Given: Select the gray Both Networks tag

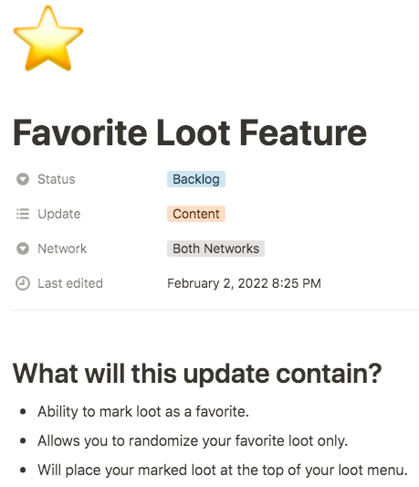Looking at the screenshot, I should click(x=215, y=249).
